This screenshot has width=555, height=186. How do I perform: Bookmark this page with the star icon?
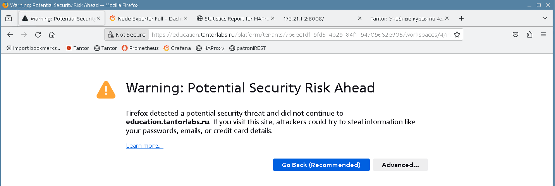457,35
